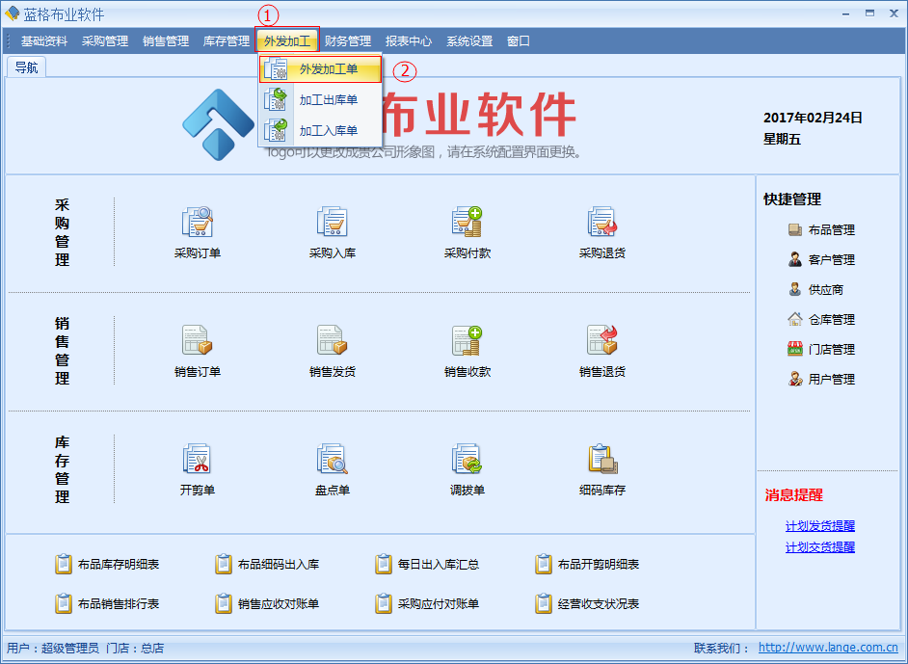Open 采购应付对账单 report clipboard icon
Viewport: 908px width, 664px height.
pyautogui.click(x=384, y=604)
